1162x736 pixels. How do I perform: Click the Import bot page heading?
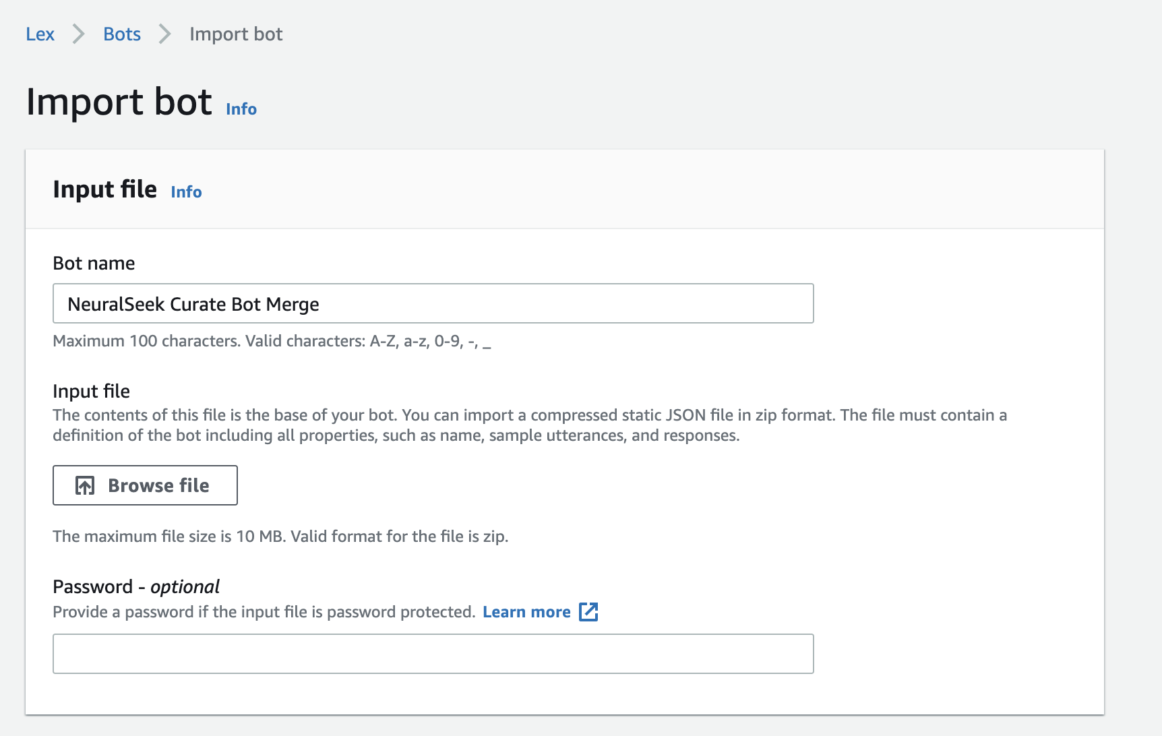tap(119, 102)
